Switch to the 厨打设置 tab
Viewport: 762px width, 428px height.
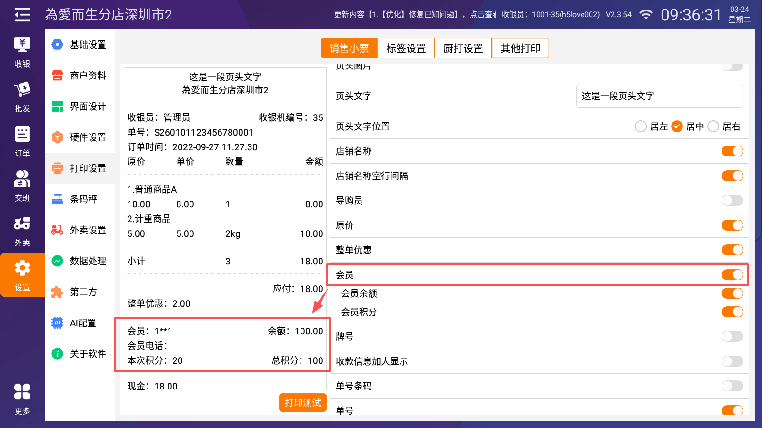pyautogui.click(x=463, y=49)
